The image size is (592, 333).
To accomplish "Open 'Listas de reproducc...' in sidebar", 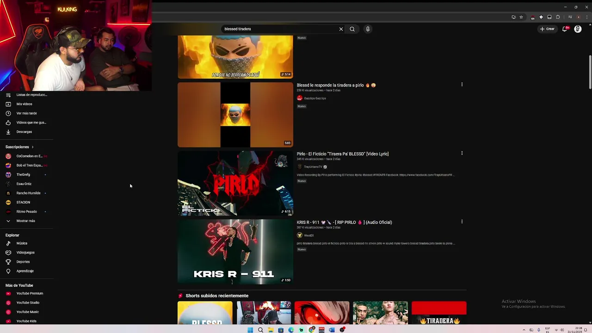I will pos(27,95).
